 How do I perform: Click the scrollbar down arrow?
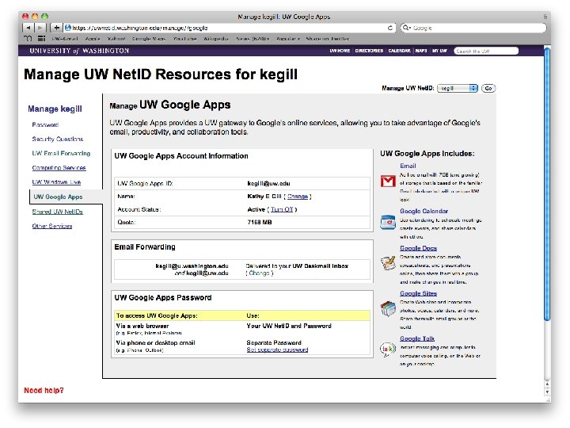click(x=547, y=392)
